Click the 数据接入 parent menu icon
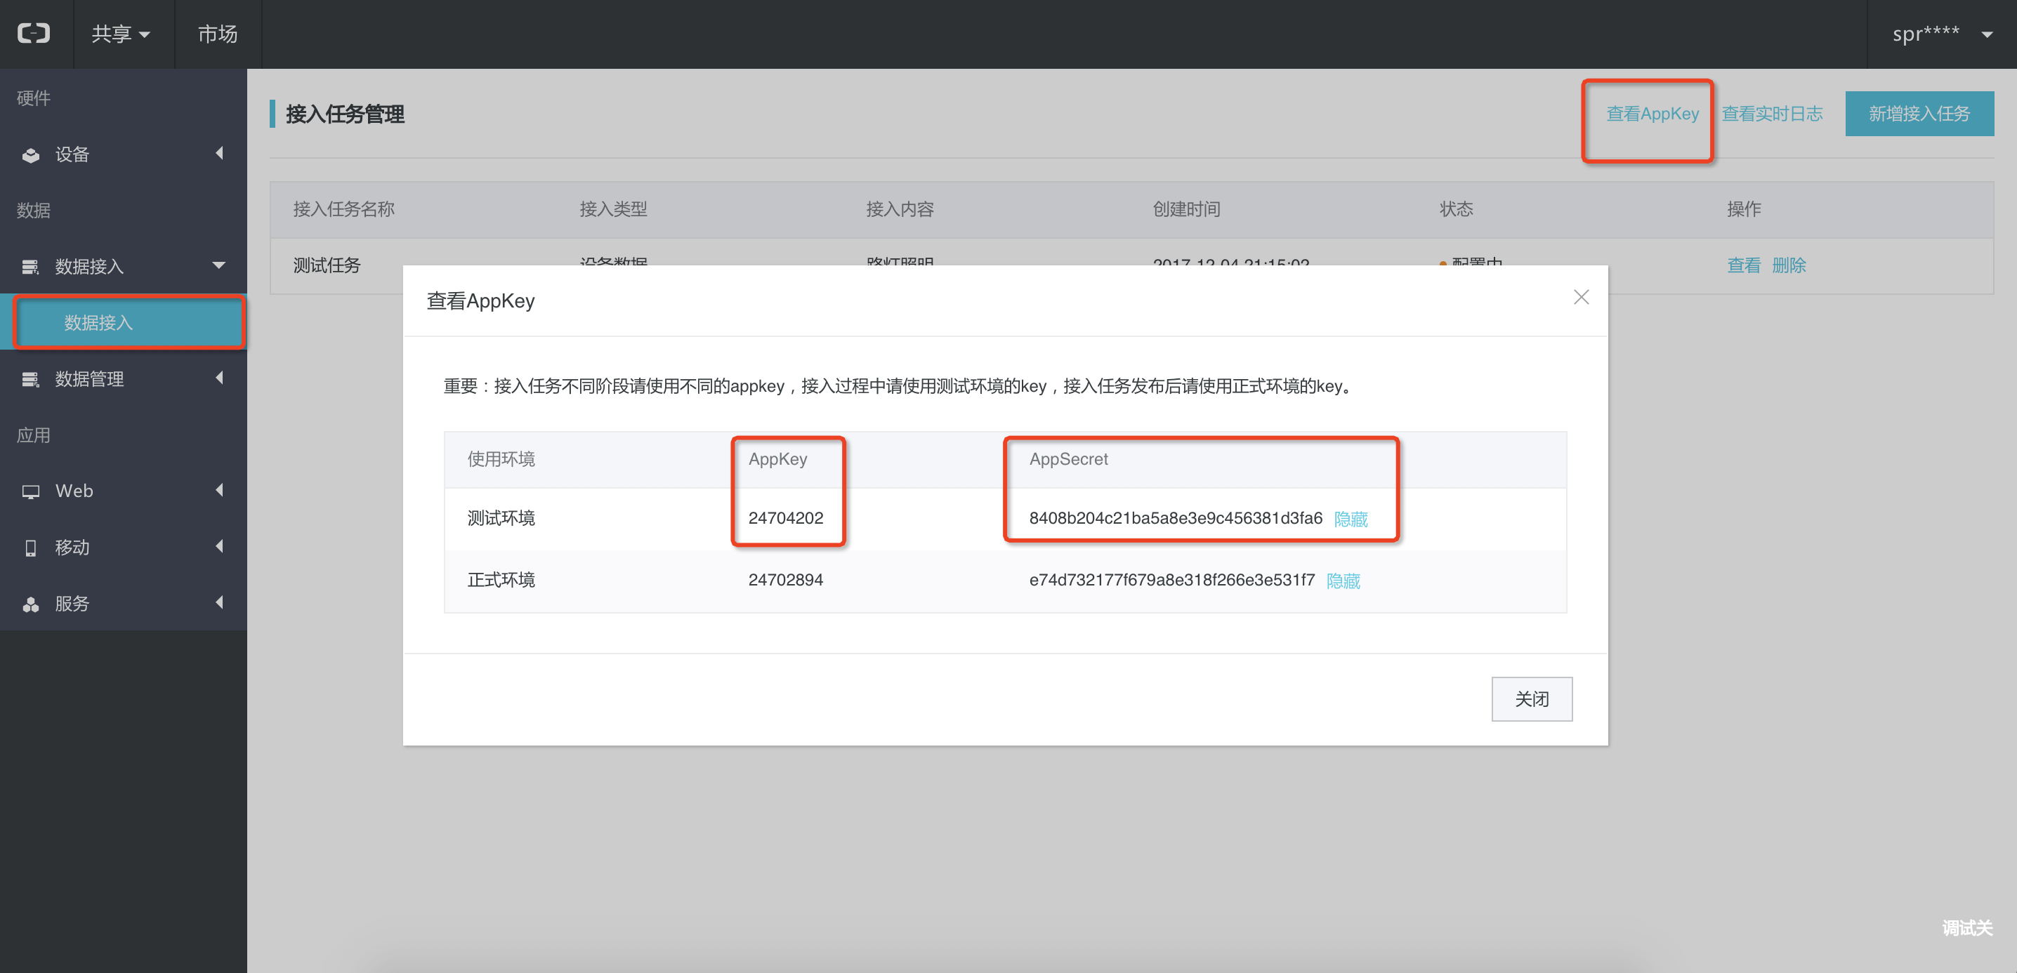Image resolution: width=2017 pixels, height=973 pixels. coord(30,267)
